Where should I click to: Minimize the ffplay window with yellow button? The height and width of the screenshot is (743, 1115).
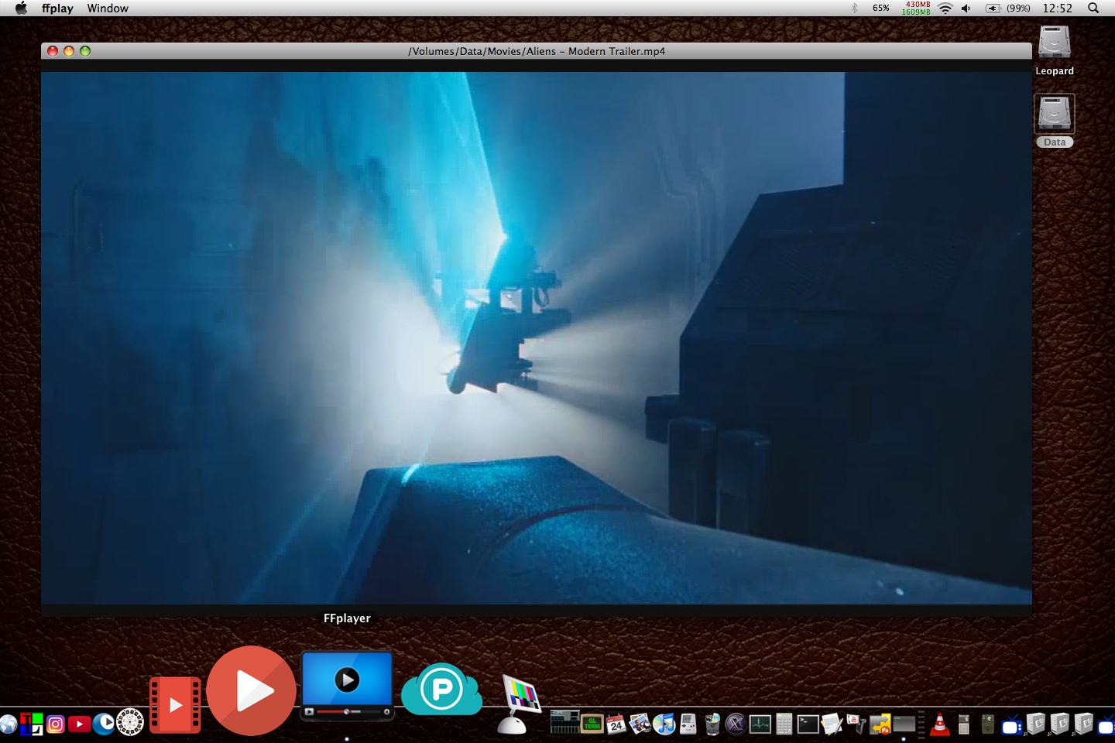pyautogui.click(x=69, y=51)
